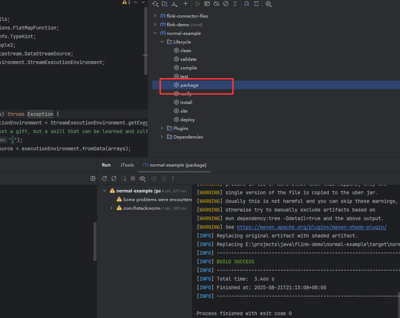Select the normal-example [package] run tab
Image resolution: width=400 pixels, height=318 pixels.
tap(175, 165)
